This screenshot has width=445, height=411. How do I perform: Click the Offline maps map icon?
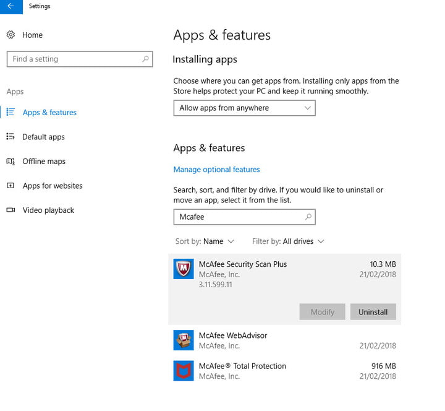point(11,162)
